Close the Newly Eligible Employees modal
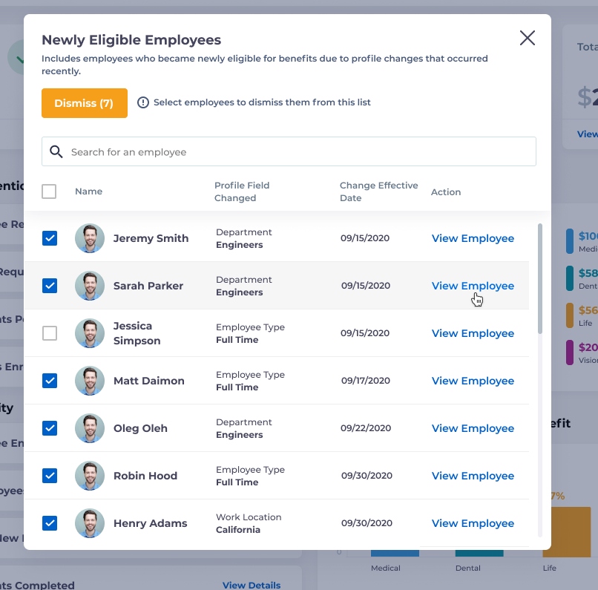The image size is (598, 590). pos(527,38)
